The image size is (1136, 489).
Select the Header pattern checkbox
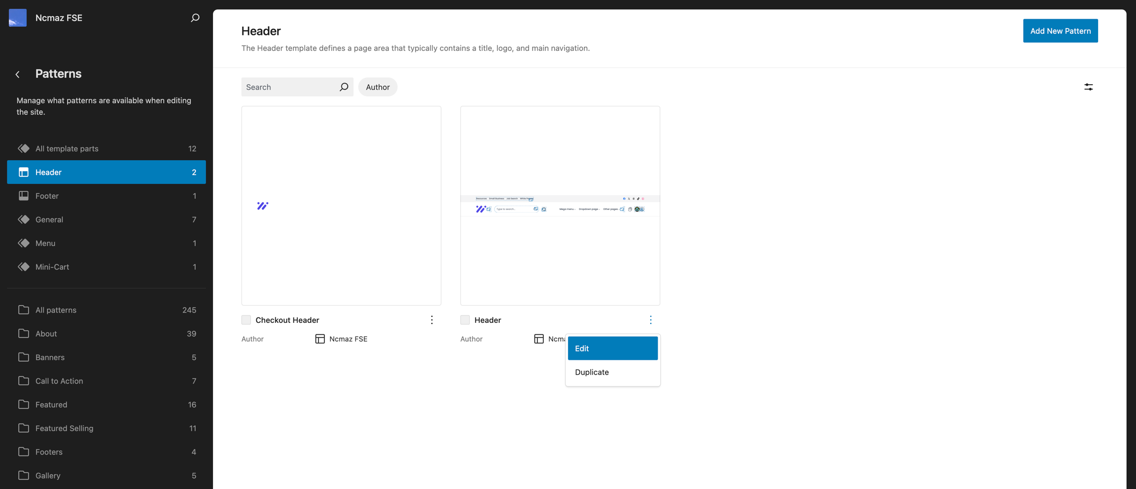click(465, 320)
